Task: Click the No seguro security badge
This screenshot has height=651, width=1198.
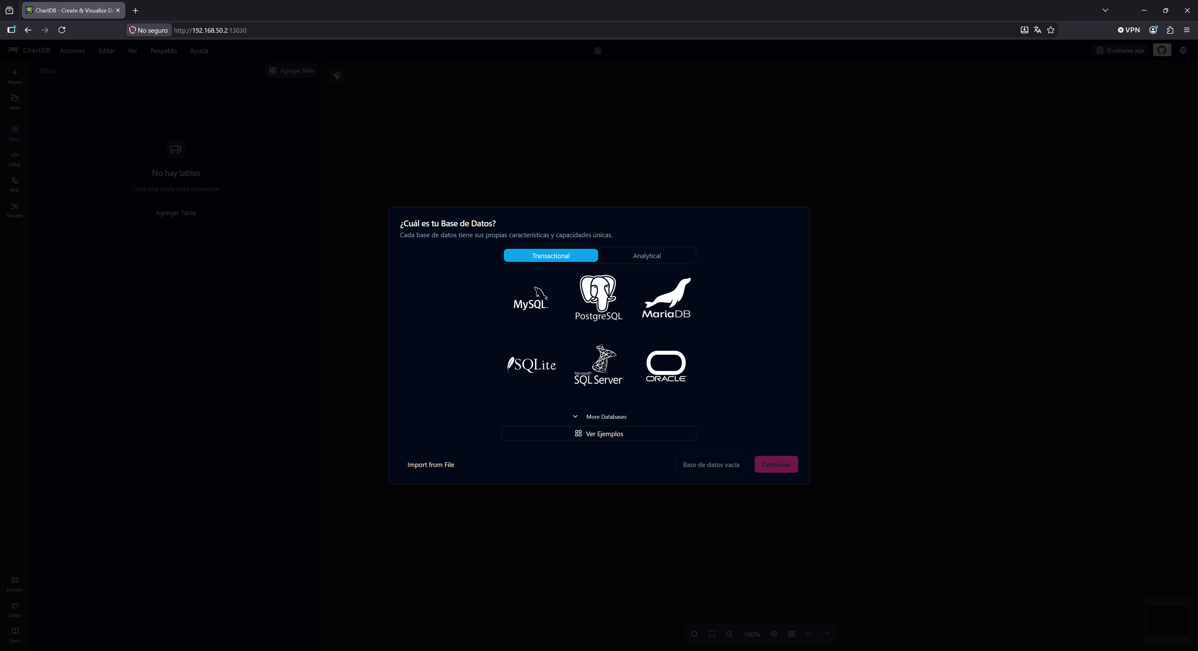Action: (149, 30)
